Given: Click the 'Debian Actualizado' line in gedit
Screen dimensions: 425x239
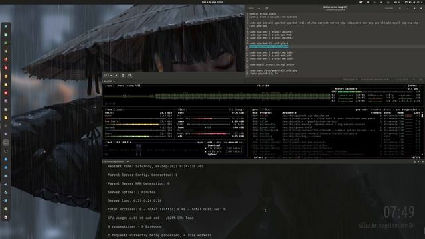Looking at the screenshot, I should click(x=263, y=14).
